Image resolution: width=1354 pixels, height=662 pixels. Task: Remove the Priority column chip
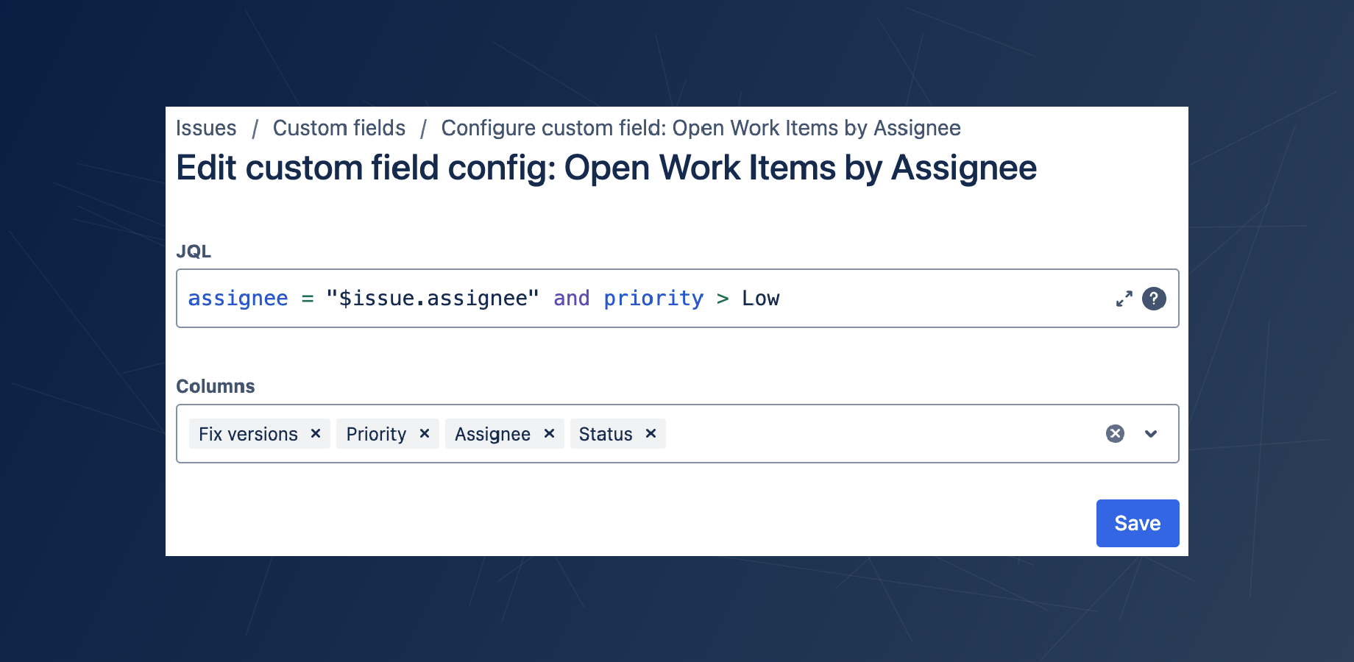click(x=425, y=434)
